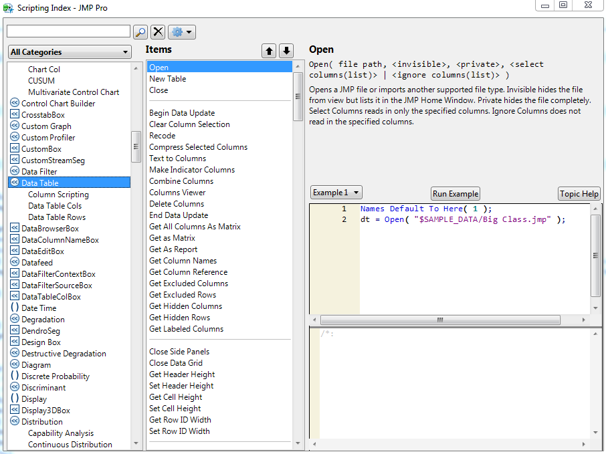
Task: Click the Custom Profiler icon
Action: [15, 137]
